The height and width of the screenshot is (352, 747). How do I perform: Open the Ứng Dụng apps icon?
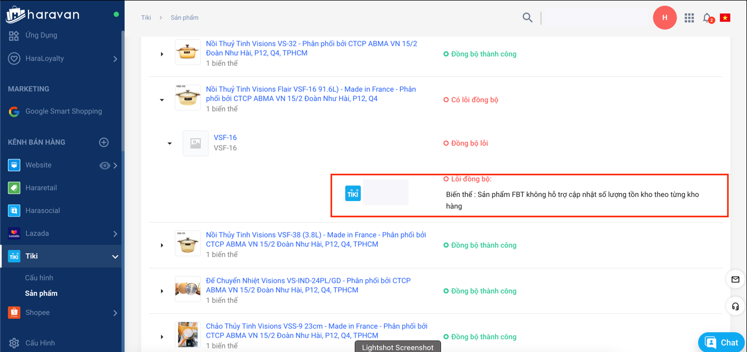[14, 35]
